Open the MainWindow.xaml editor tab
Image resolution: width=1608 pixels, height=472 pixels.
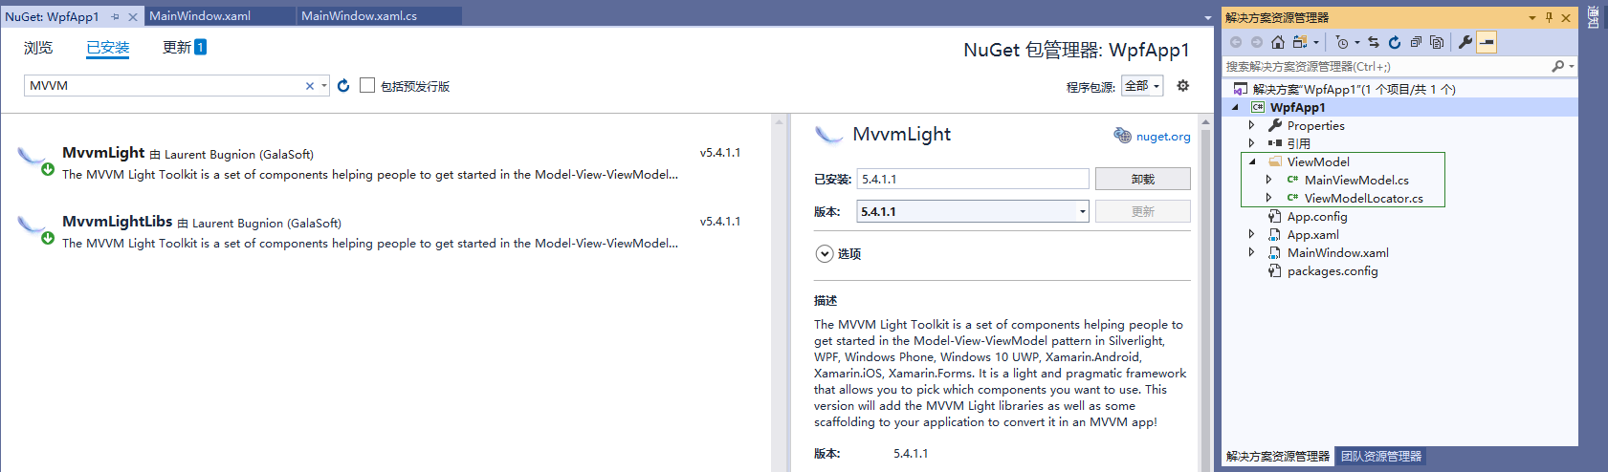(x=220, y=16)
